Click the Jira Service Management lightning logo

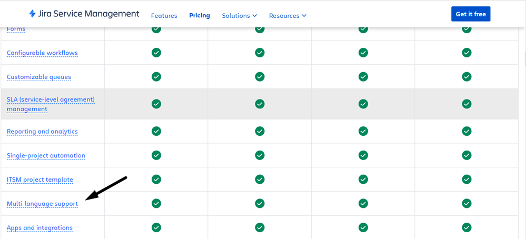(x=33, y=14)
